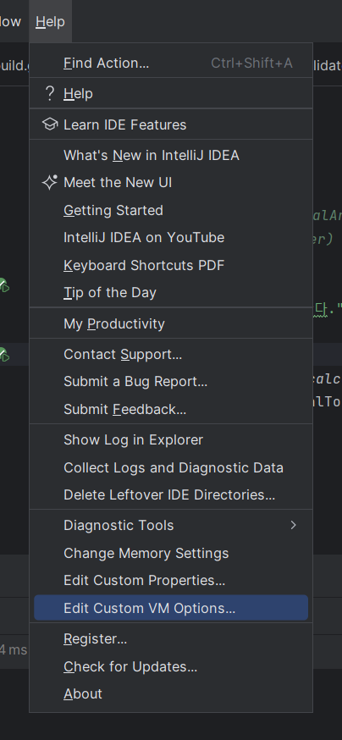Open Keyboard Shortcuts PDF
The height and width of the screenshot is (740, 342).
click(x=171, y=265)
